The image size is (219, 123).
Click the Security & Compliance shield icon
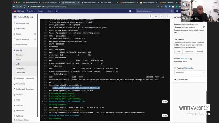14,79
